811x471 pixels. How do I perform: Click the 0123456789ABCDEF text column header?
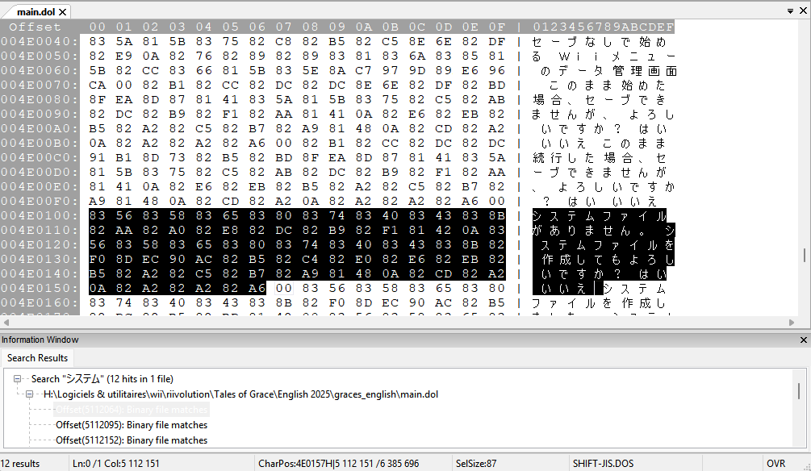604,27
